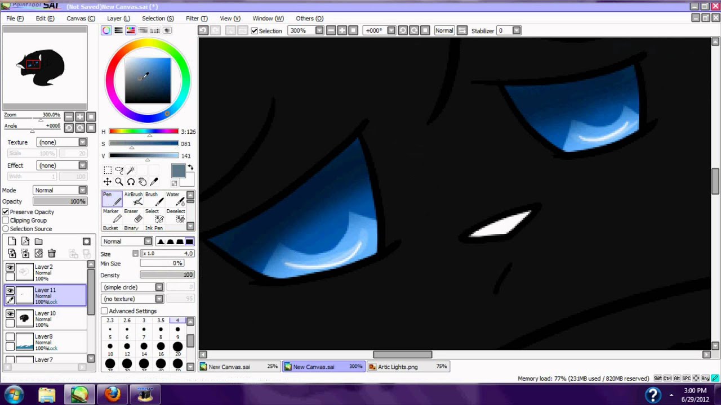Select the Marker tool
The image size is (721, 405).
[x=112, y=216]
